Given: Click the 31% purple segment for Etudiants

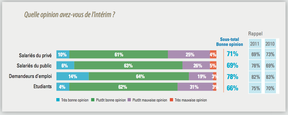Looking at the screenshot, I should [x=195, y=87].
